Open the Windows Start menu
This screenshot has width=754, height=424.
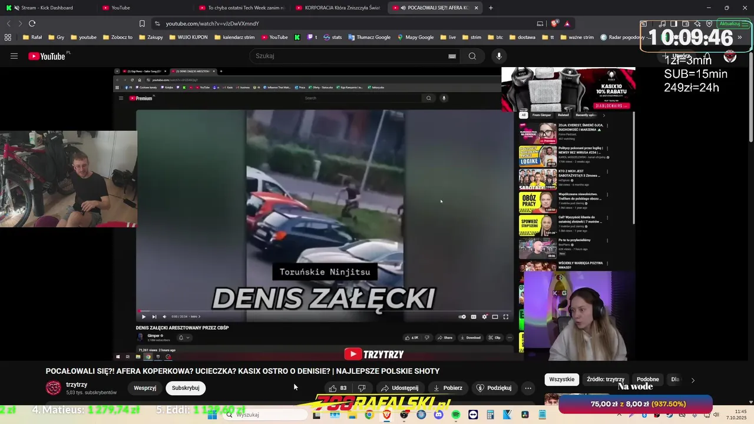(213, 415)
